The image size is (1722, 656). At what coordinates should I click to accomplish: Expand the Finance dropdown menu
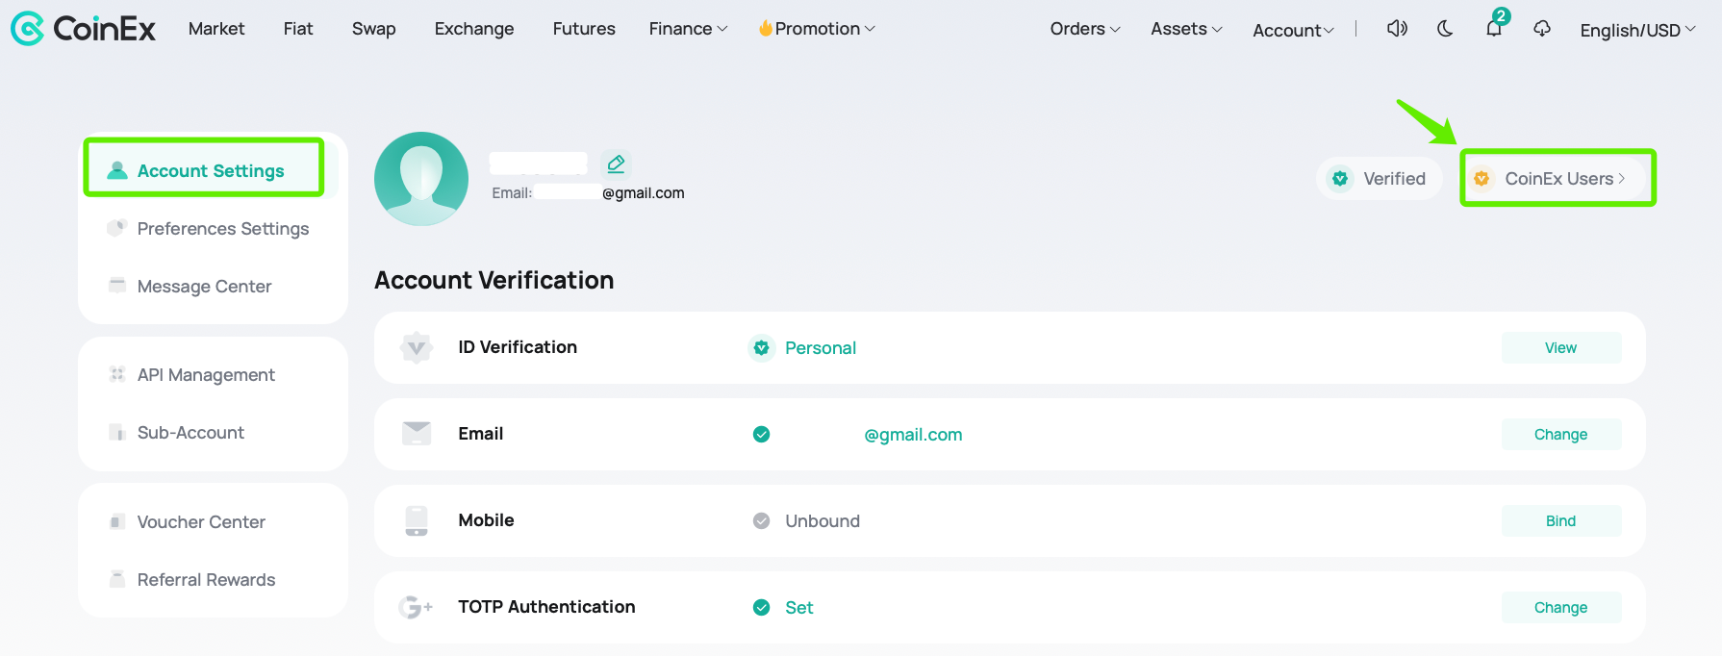click(688, 29)
